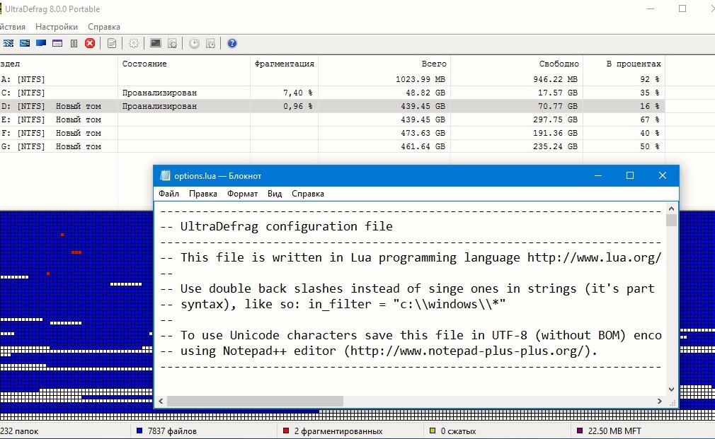The width and height of the screenshot is (715, 439).
Task: Click the purple MFT color swatch
Action: (580, 431)
